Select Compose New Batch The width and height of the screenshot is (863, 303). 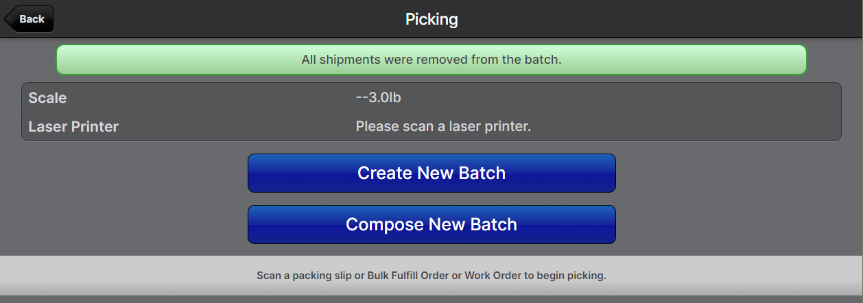[431, 225]
